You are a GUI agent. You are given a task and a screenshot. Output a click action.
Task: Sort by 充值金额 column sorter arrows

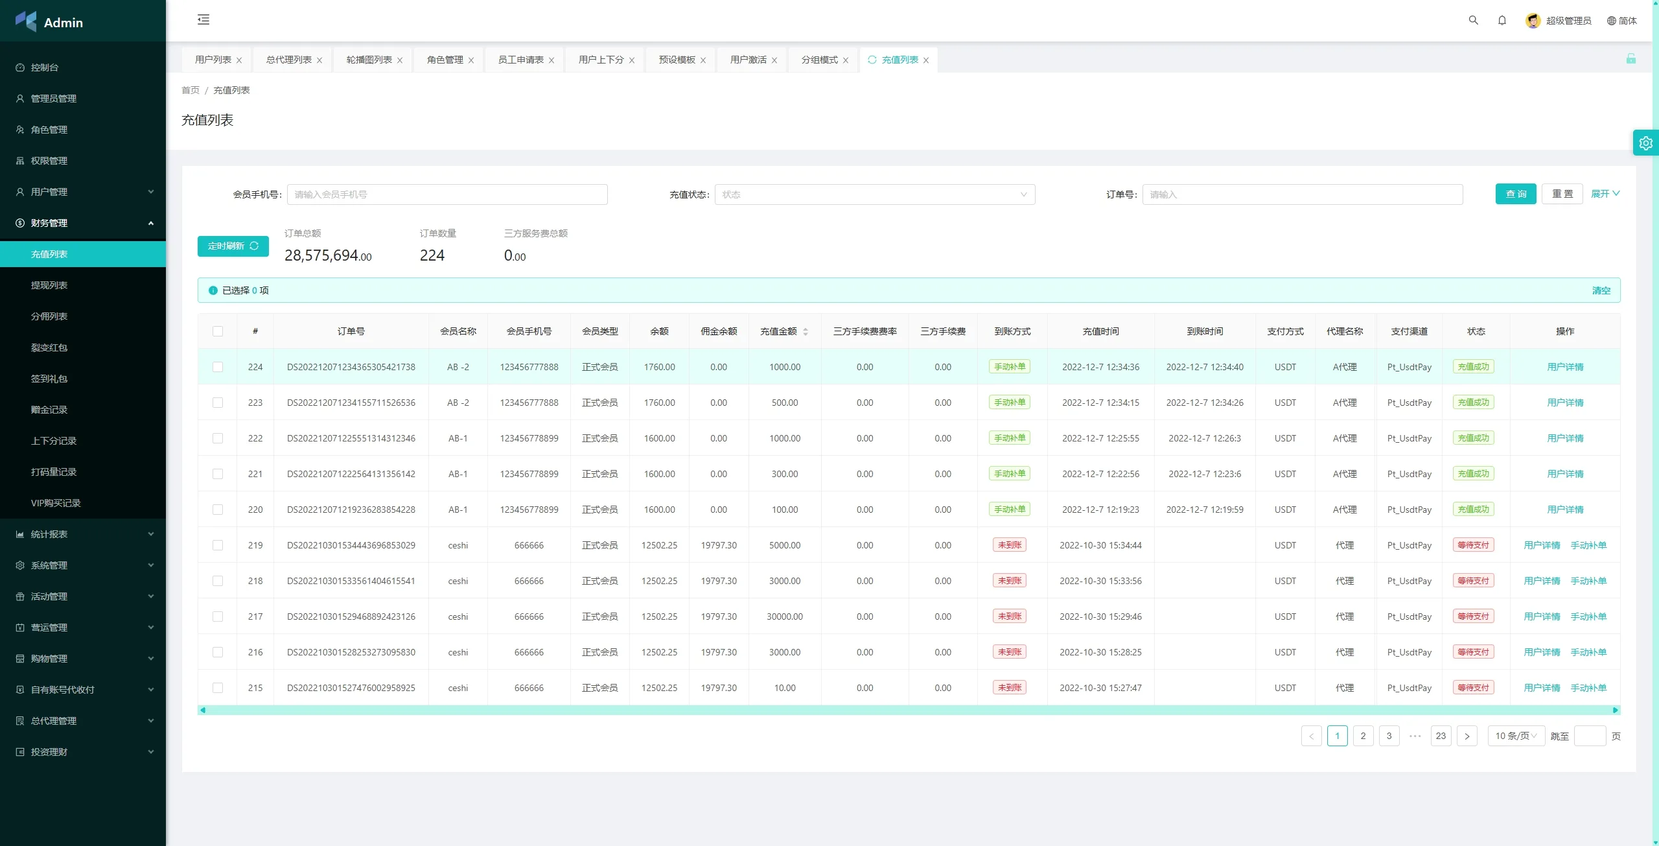coord(806,331)
